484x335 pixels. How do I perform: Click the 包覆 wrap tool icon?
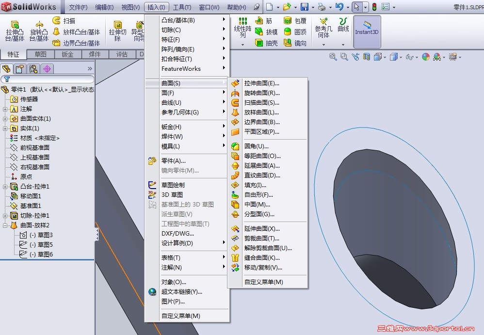coord(288,21)
